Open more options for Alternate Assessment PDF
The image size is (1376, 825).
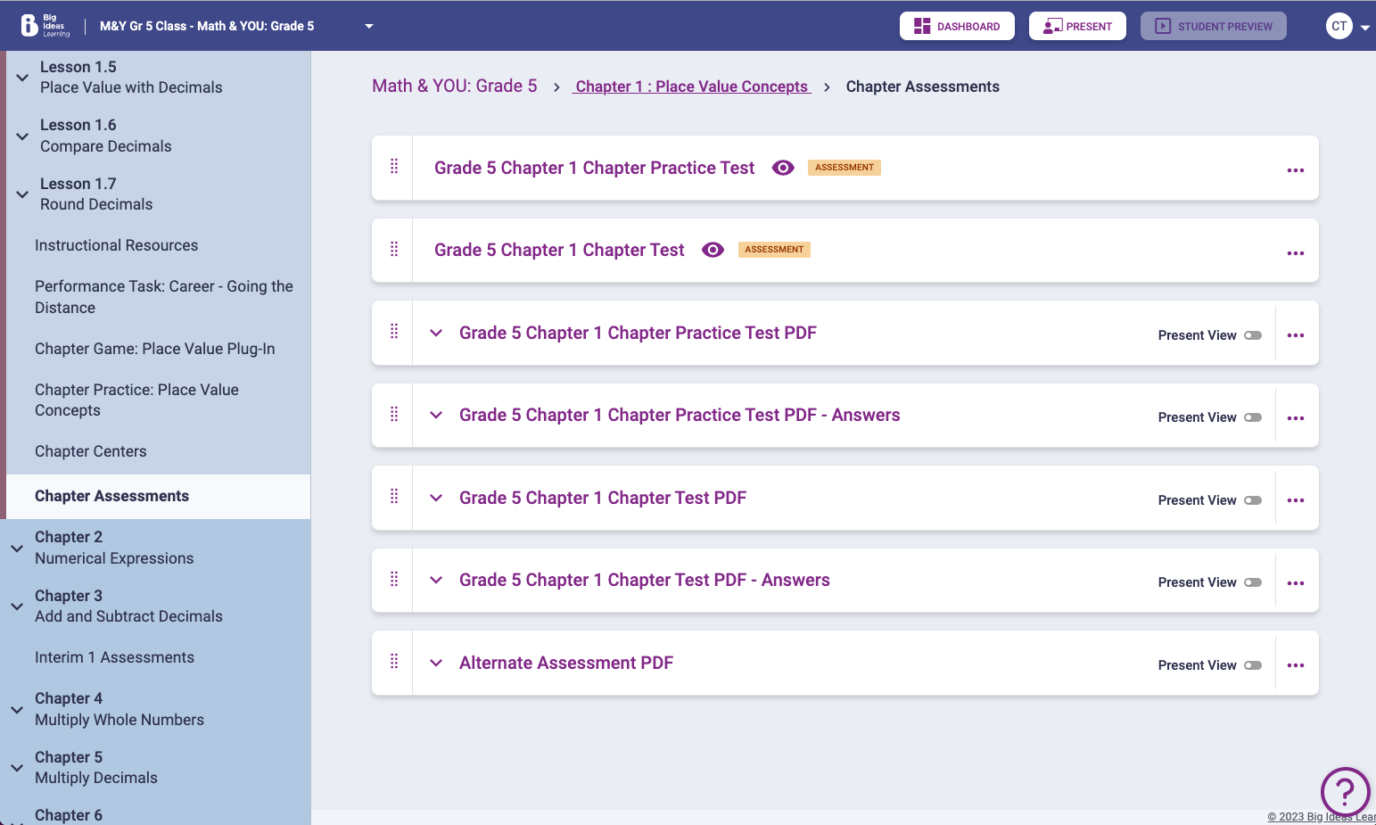pyautogui.click(x=1295, y=665)
